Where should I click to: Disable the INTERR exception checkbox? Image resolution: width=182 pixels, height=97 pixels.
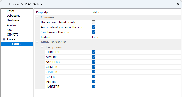pos(93,82)
